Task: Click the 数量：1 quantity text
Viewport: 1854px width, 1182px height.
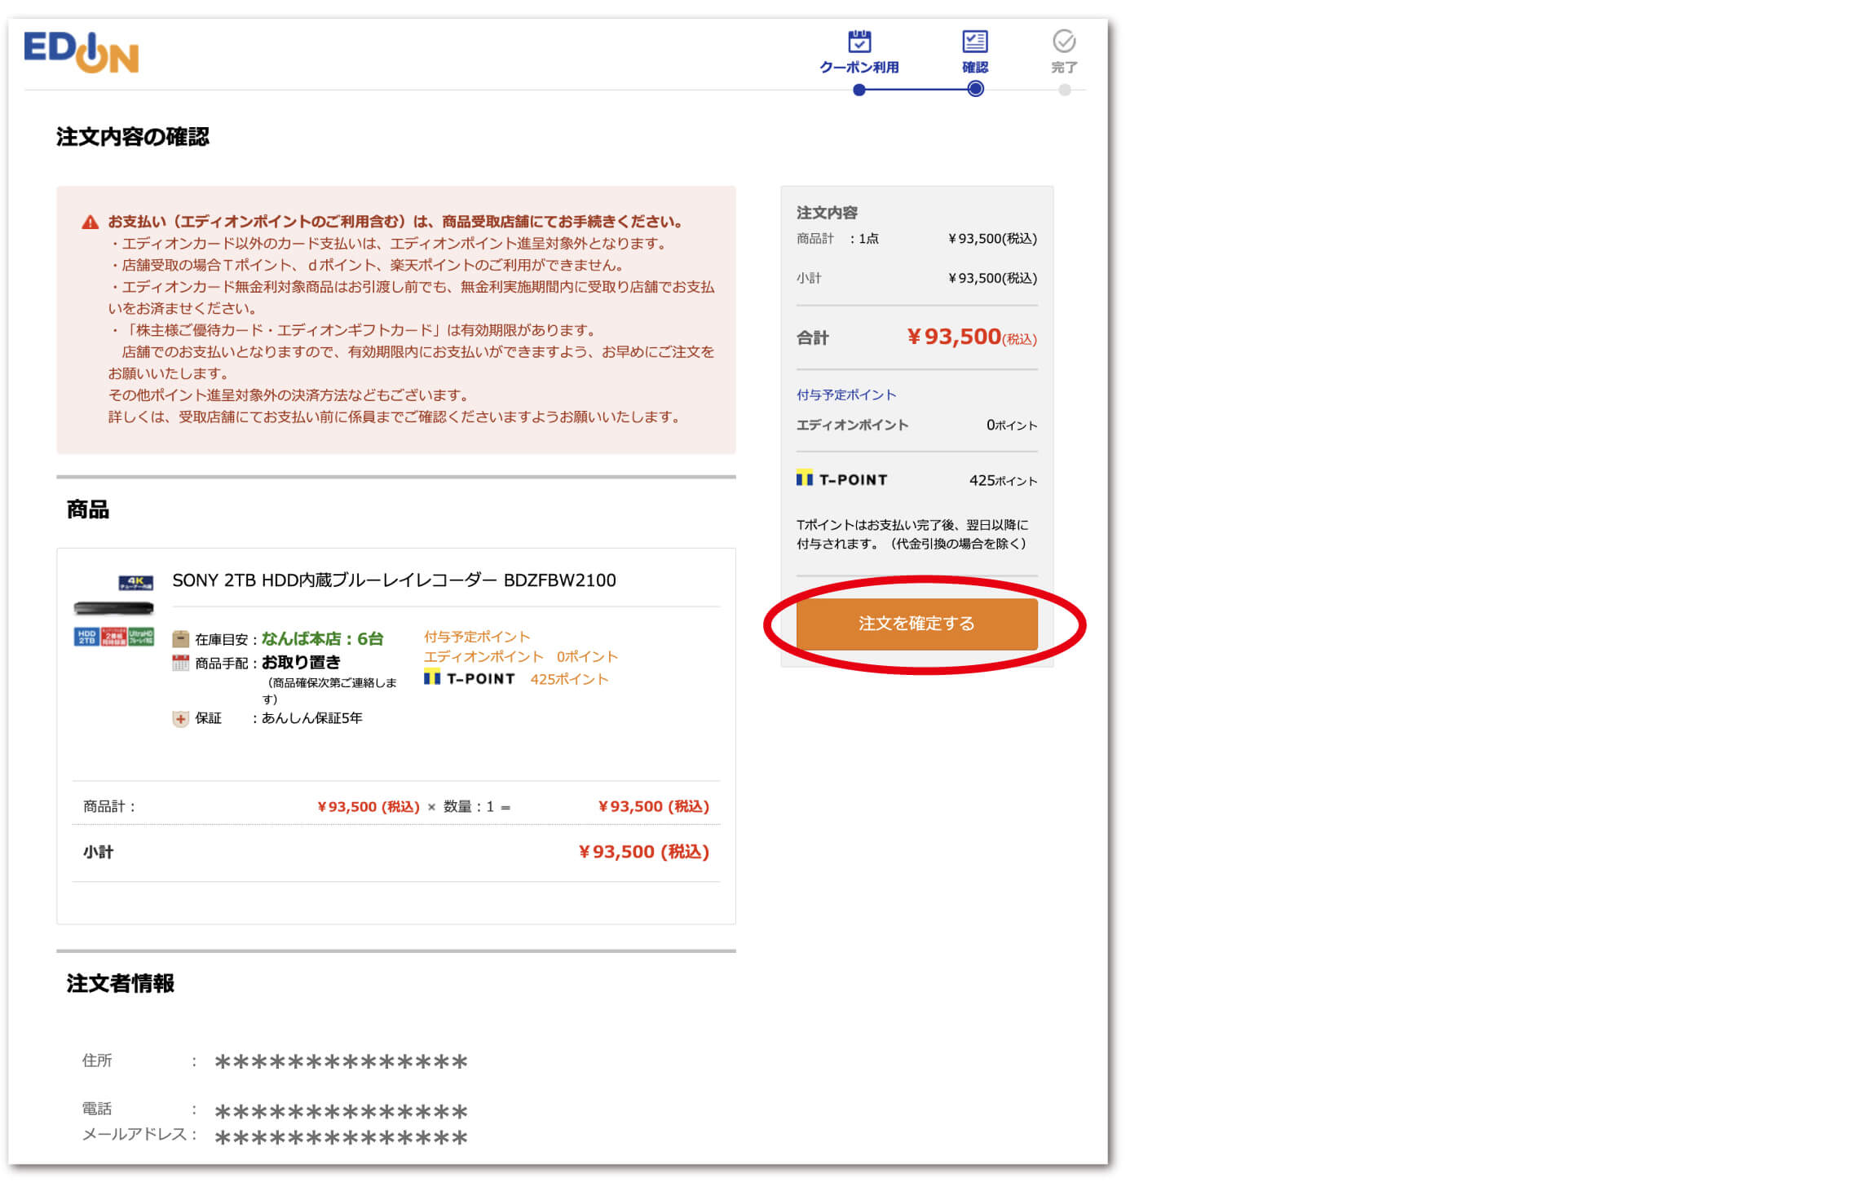Action: pyautogui.click(x=469, y=806)
